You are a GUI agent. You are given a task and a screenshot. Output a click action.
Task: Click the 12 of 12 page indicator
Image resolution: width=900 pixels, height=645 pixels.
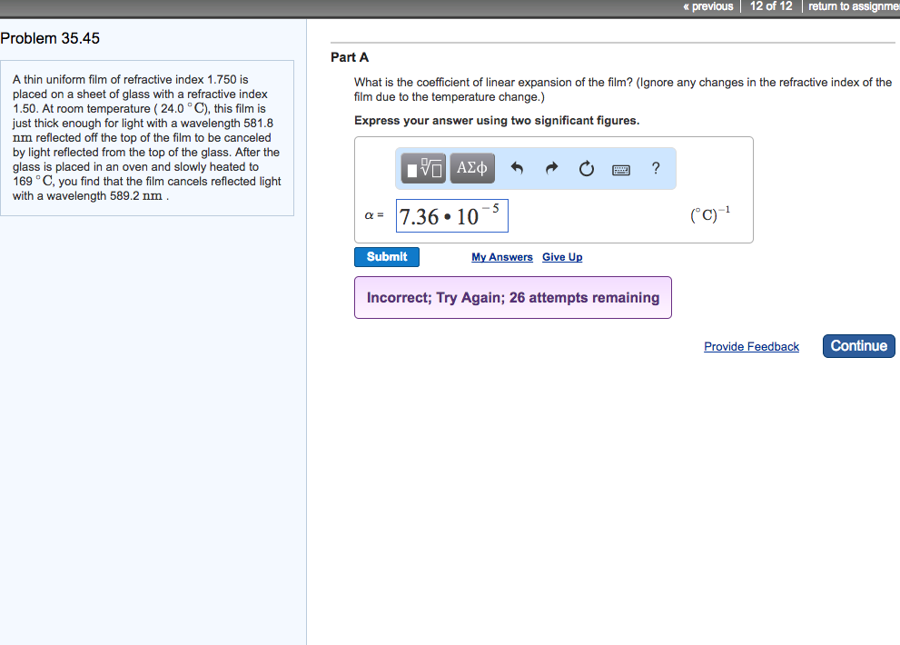[771, 6]
